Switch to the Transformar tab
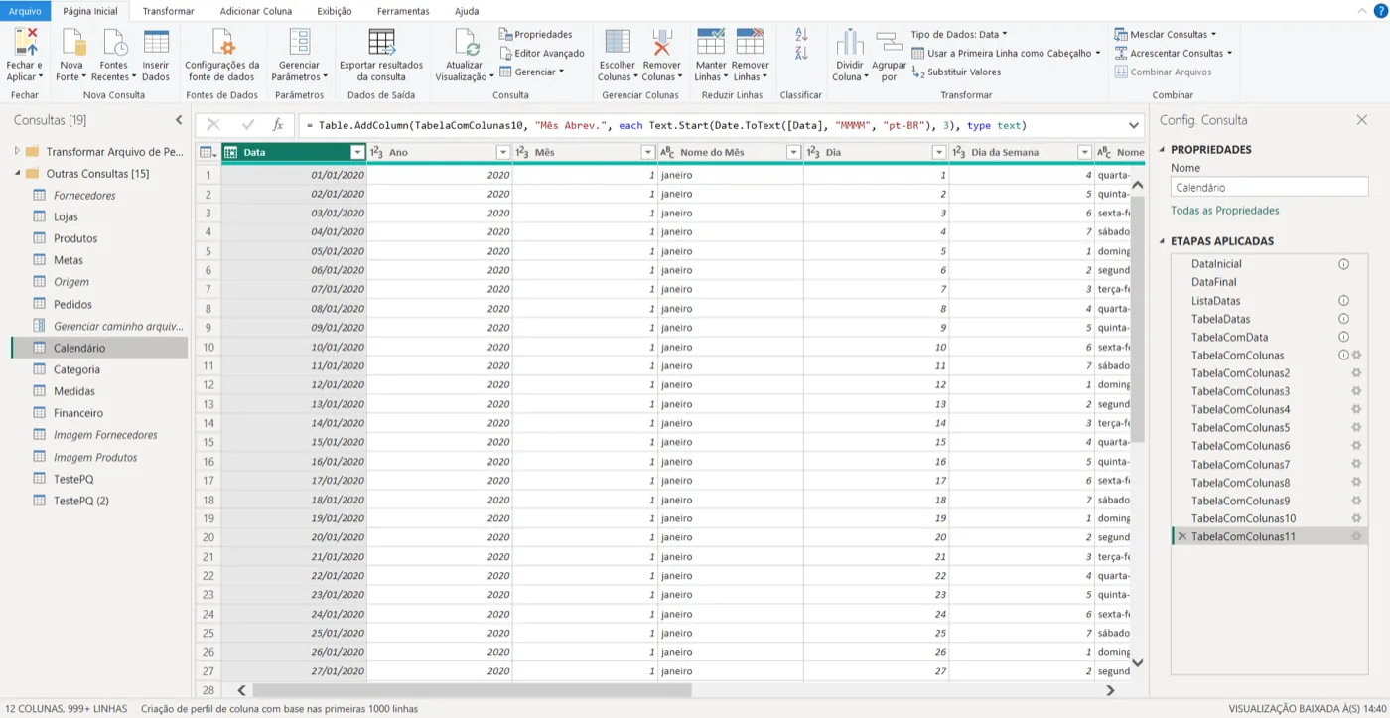 [168, 11]
